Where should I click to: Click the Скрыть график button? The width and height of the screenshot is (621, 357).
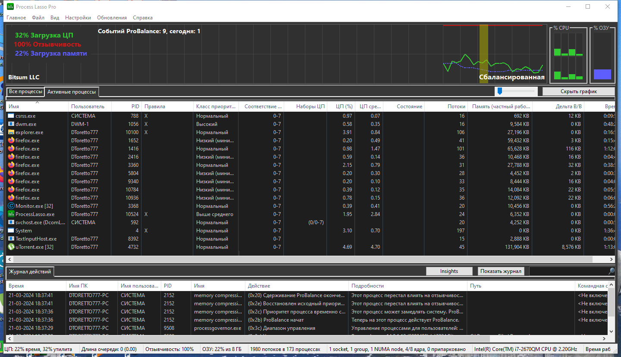pyautogui.click(x=578, y=91)
